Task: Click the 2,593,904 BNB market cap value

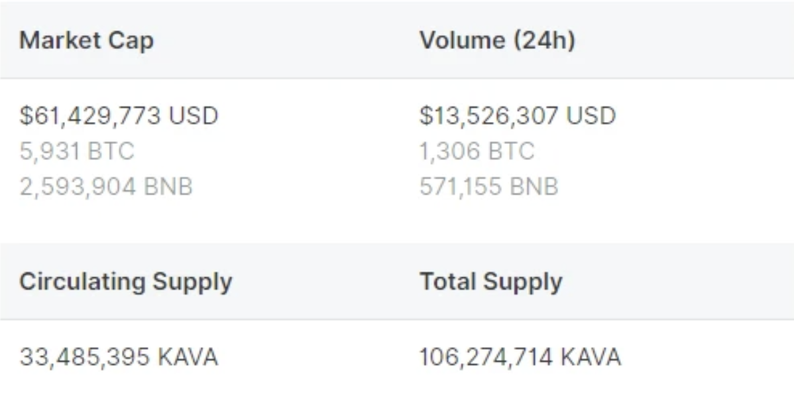Action: [x=106, y=186]
